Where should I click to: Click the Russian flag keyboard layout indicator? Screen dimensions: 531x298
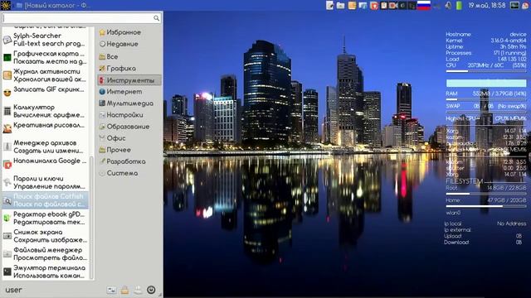423,6
